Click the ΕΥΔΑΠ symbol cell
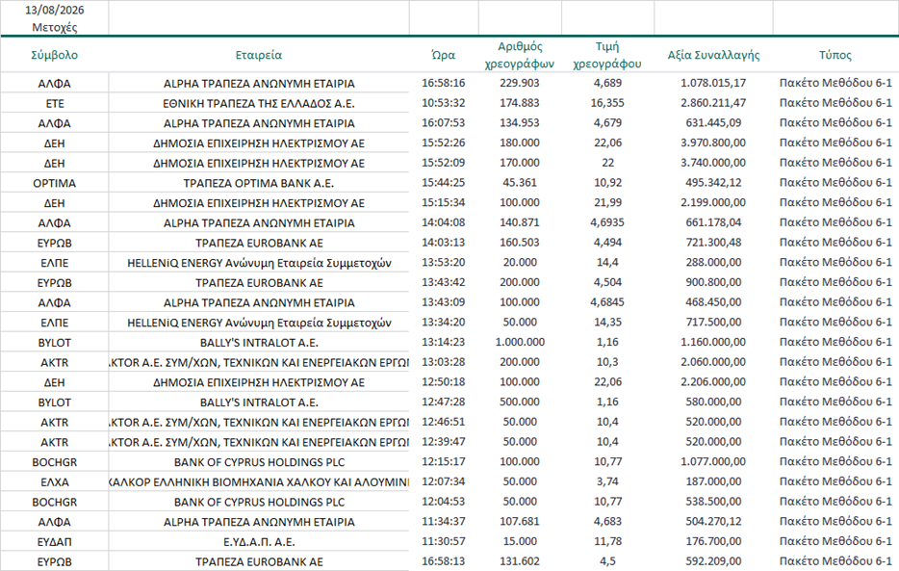The width and height of the screenshot is (899, 571). (x=55, y=542)
